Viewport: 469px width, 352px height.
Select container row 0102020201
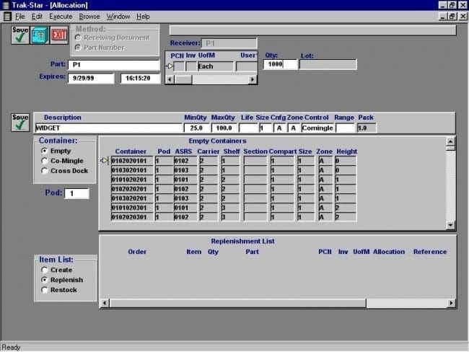(233, 189)
